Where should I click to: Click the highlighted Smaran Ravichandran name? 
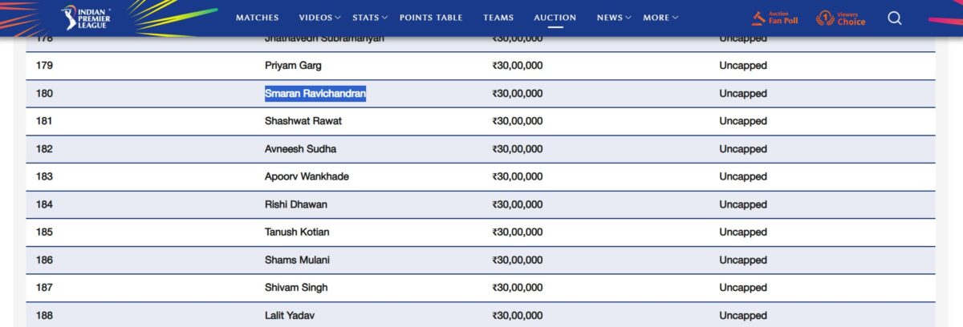click(315, 94)
